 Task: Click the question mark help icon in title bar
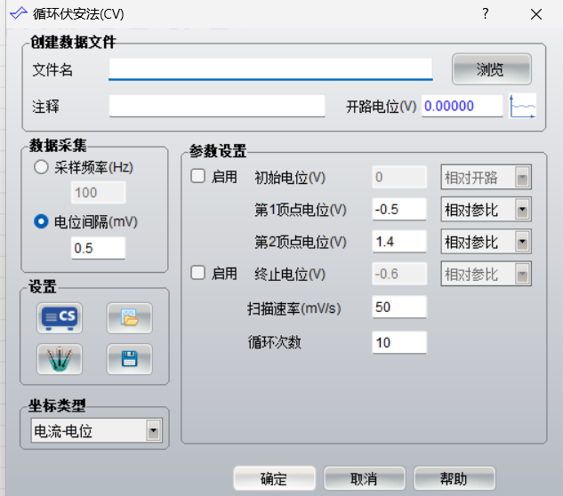[486, 13]
